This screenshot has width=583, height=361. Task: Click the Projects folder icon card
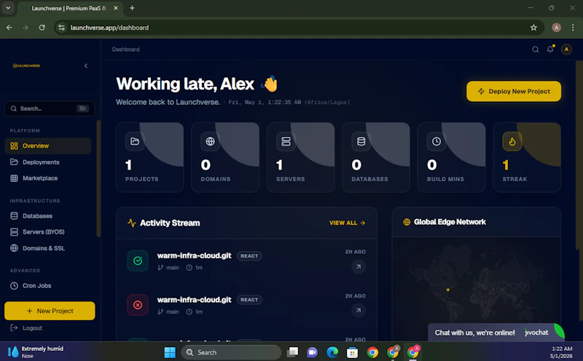135,141
